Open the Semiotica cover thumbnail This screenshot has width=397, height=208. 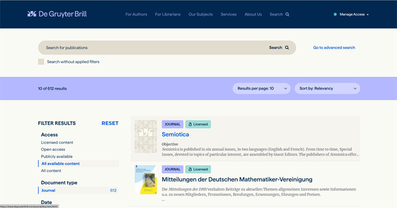click(145, 137)
